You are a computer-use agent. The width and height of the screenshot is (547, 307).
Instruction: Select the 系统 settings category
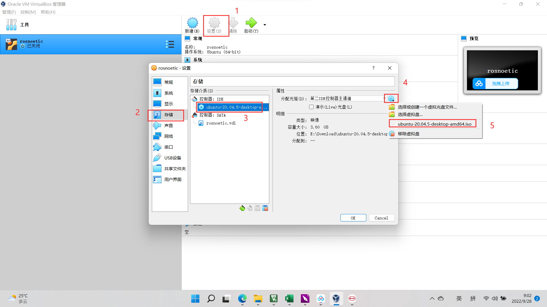tap(170, 93)
